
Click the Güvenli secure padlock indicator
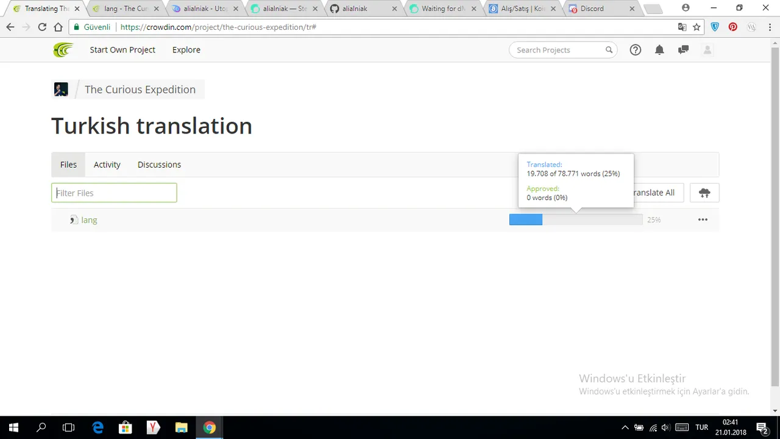[x=91, y=27]
